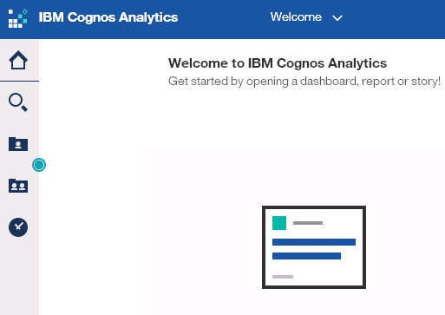Open the Home page from sidebar
Screen dimensions: 445x315
(x=18, y=60)
